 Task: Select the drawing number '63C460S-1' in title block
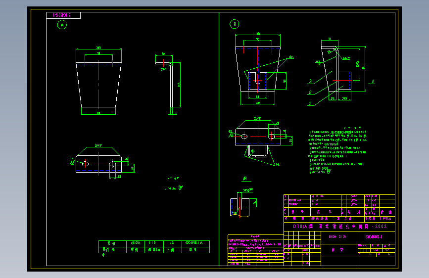[x=374, y=237]
